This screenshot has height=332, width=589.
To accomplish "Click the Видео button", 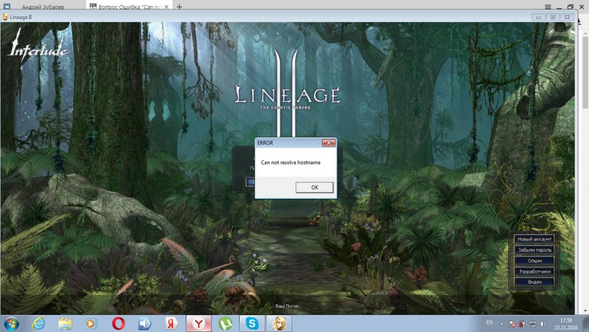I will pos(534,282).
